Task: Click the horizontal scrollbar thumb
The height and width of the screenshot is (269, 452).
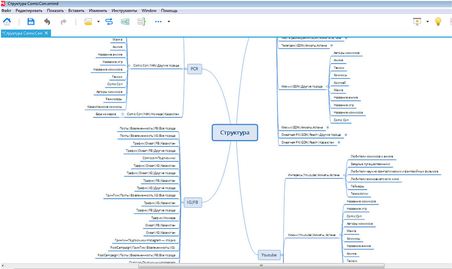Action: click(261, 266)
